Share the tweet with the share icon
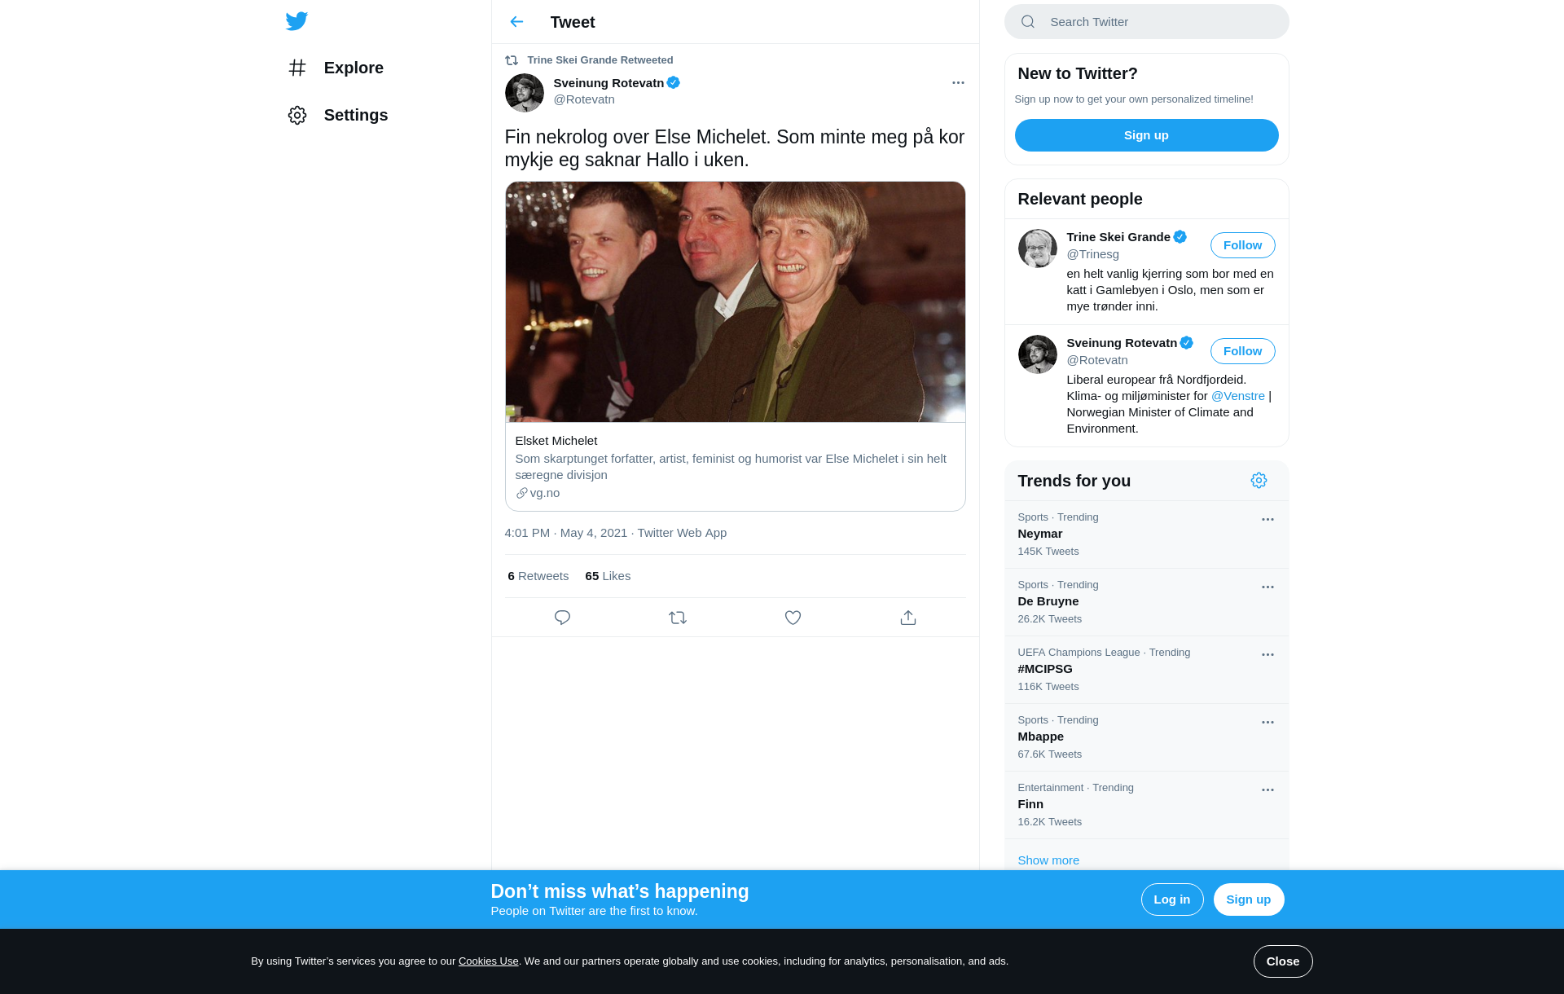The width and height of the screenshot is (1564, 994). [908, 618]
